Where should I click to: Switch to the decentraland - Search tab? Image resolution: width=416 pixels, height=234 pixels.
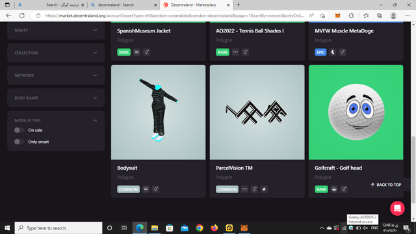[x=123, y=5]
